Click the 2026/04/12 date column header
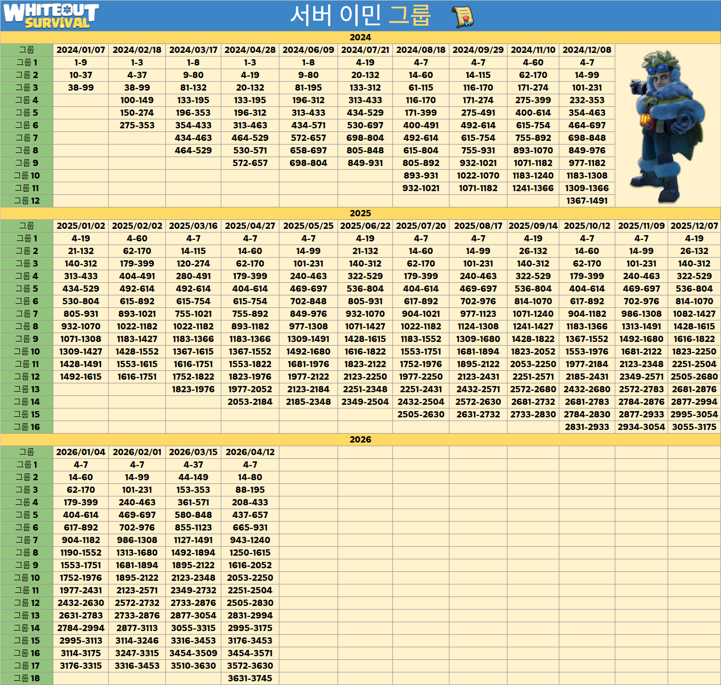The image size is (721, 685). click(x=250, y=452)
